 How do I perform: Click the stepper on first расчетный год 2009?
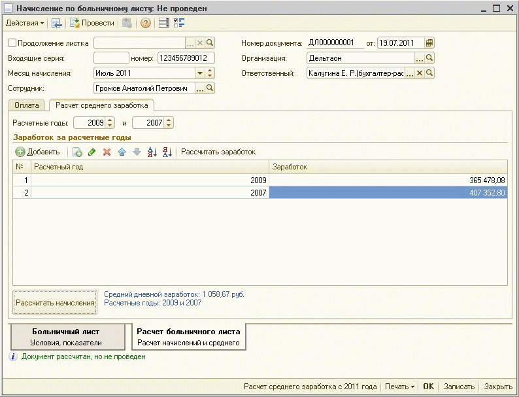tap(110, 122)
